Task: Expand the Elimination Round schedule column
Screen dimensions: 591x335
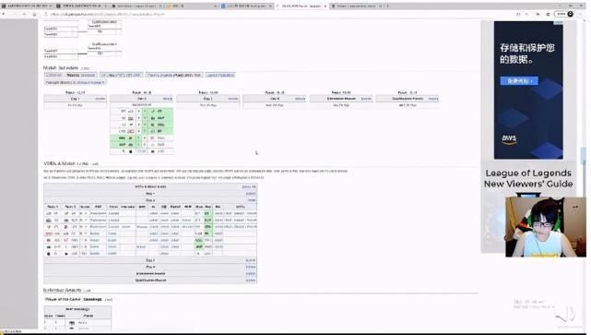Action: tap(366, 99)
